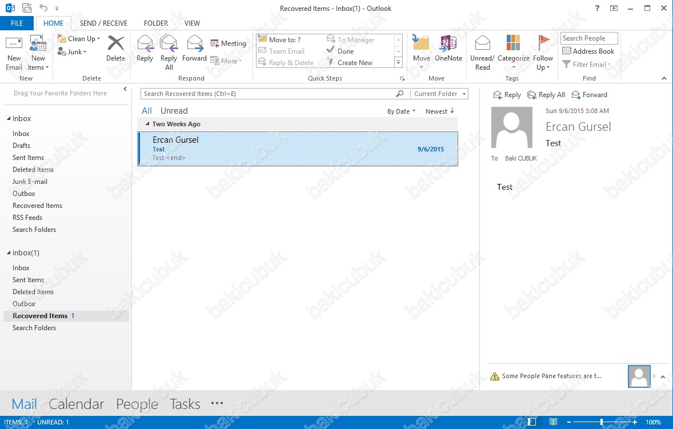Open the More respond dropdown

coord(226,61)
